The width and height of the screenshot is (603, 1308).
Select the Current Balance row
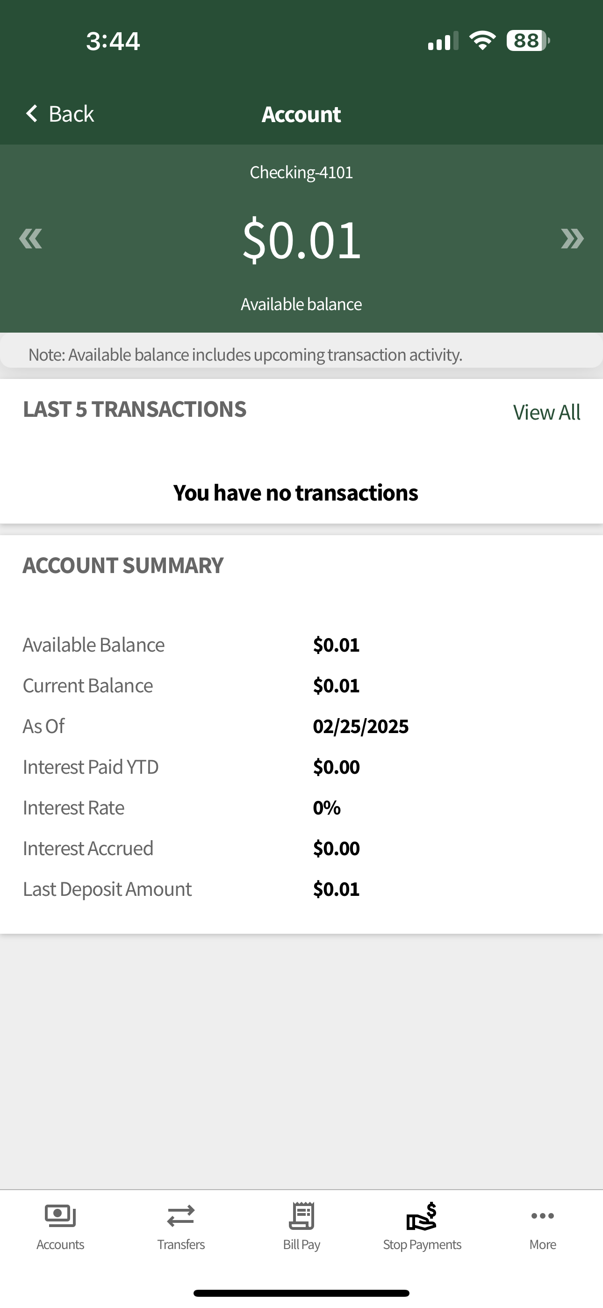pyautogui.click(x=301, y=685)
